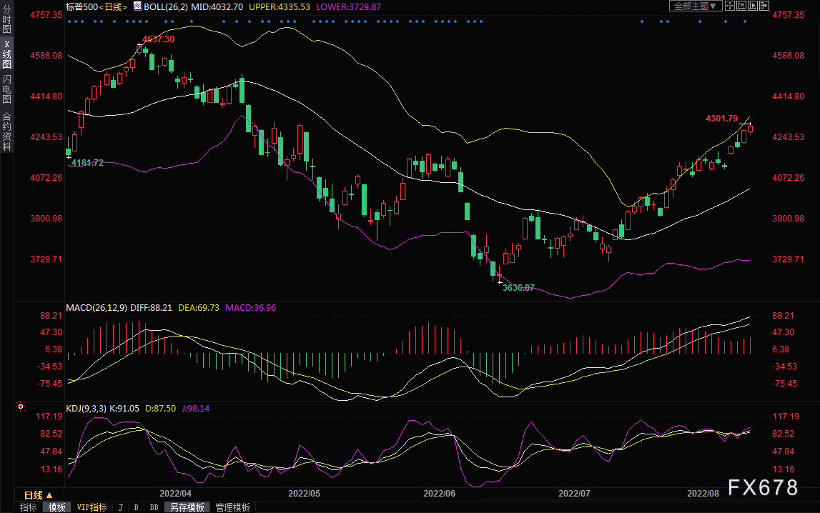Click the crosshair cursor icon
The height and width of the screenshot is (513, 820).
click(729, 6)
